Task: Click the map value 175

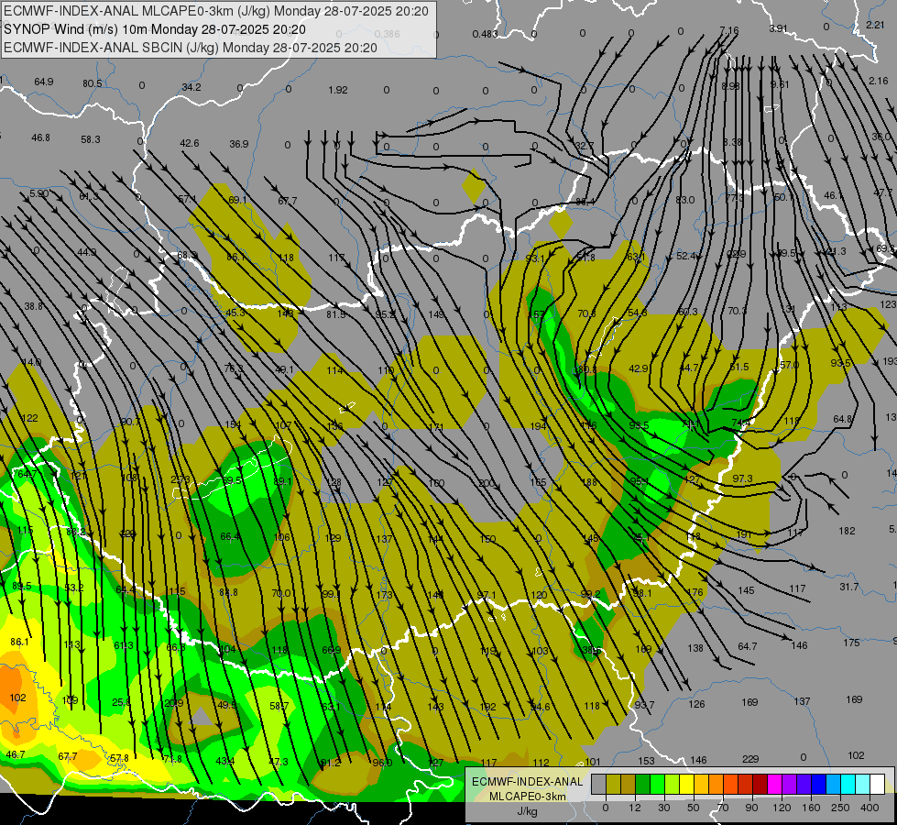Action: tap(851, 643)
